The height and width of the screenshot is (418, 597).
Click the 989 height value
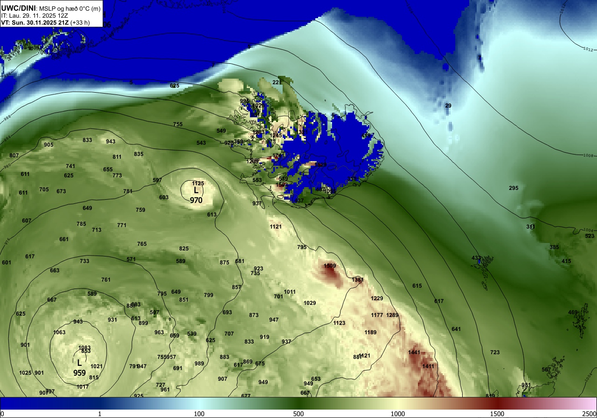199,364
